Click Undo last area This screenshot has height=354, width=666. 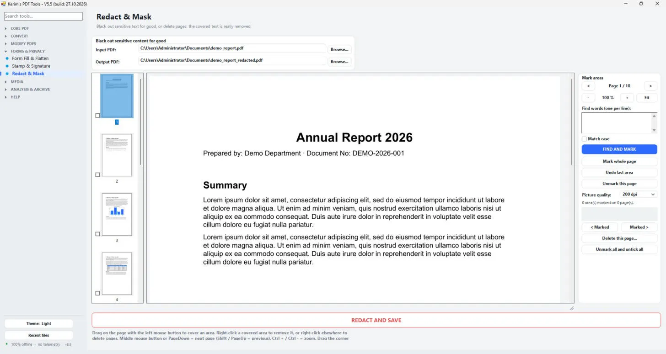619,173
